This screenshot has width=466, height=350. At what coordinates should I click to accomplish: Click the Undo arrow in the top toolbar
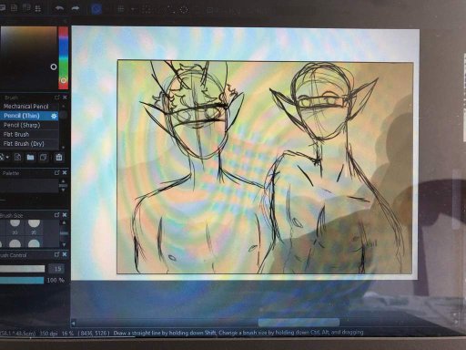[59, 8]
